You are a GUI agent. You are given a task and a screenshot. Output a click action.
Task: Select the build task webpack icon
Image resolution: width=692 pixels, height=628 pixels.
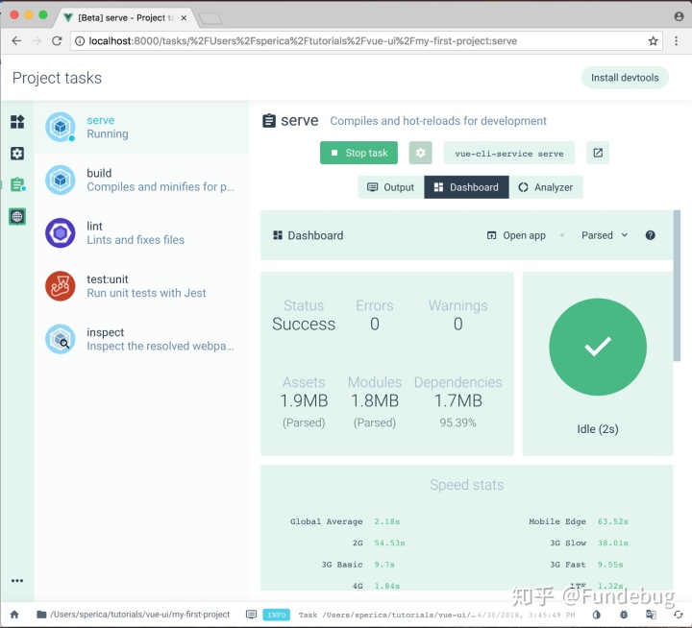coord(61,180)
